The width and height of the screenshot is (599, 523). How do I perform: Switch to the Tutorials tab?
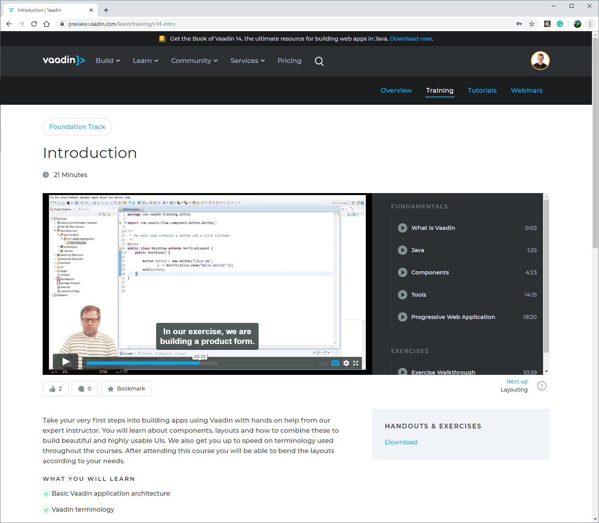coord(482,90)
